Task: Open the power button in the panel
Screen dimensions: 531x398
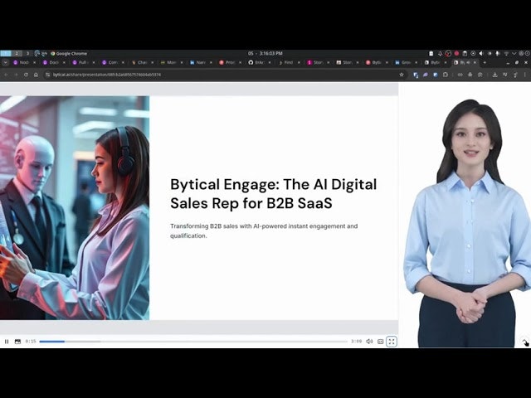Action: pos(528,53)
